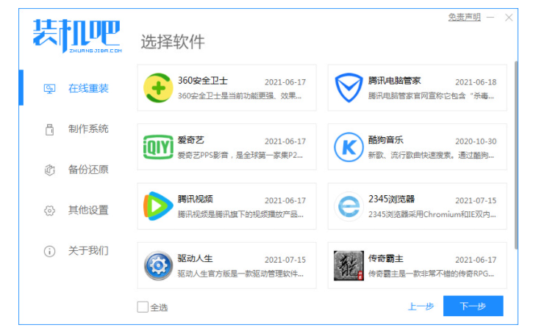The height and width of the screenshot is (336, 536).
Task: Click the 酷狗音乐 blue K icon
Action: 349,147
